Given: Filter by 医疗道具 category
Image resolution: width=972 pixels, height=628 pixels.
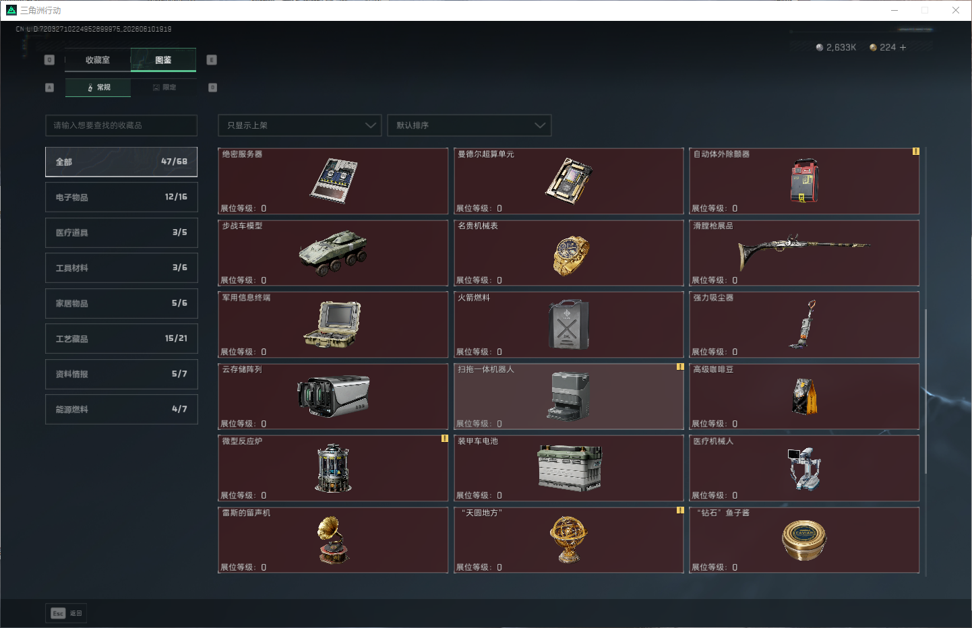Looking at the screenshot, I should 121,232.
